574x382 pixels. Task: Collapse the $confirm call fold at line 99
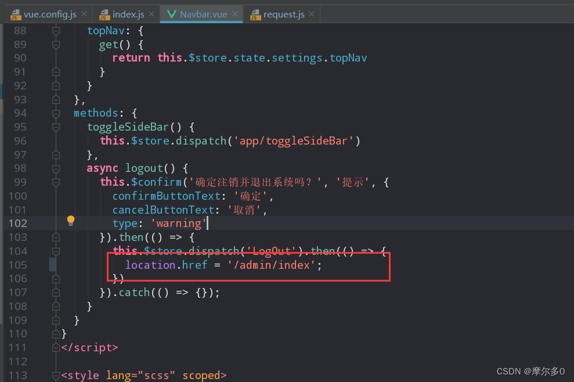pos(56,182)
